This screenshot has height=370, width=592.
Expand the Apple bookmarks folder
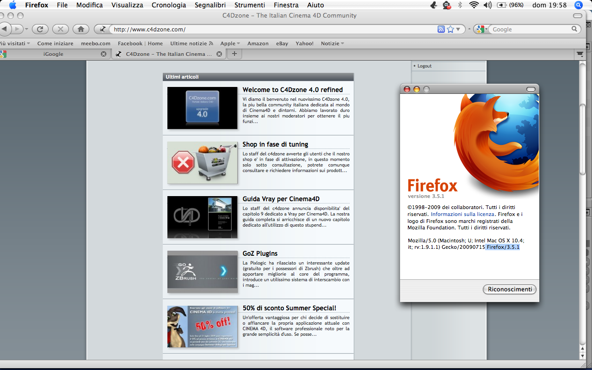[x=230, y=43]
